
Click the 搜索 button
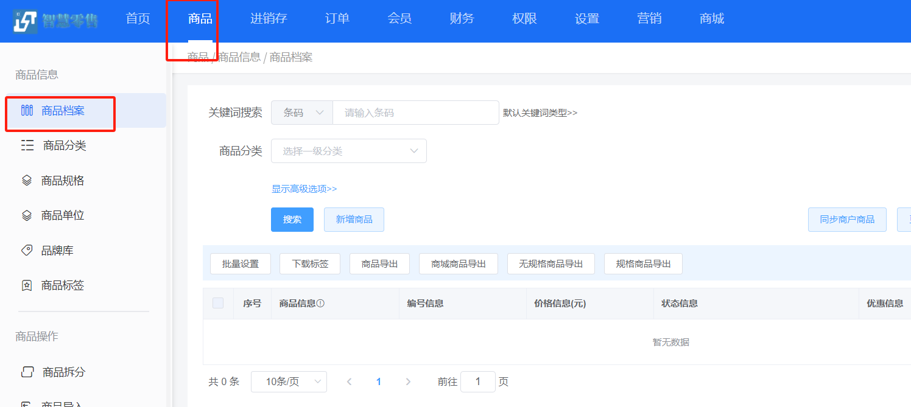tap(292, 220)
